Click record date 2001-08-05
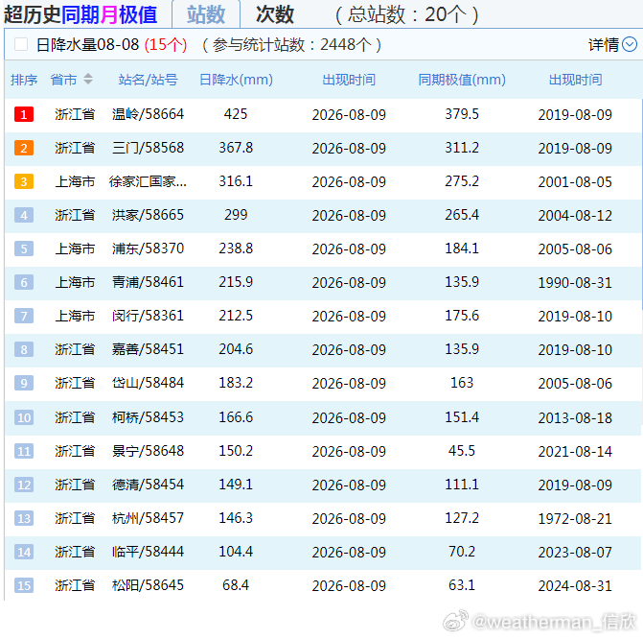The image size is (643, 639). pyautogui.click(x=575, y=182)
